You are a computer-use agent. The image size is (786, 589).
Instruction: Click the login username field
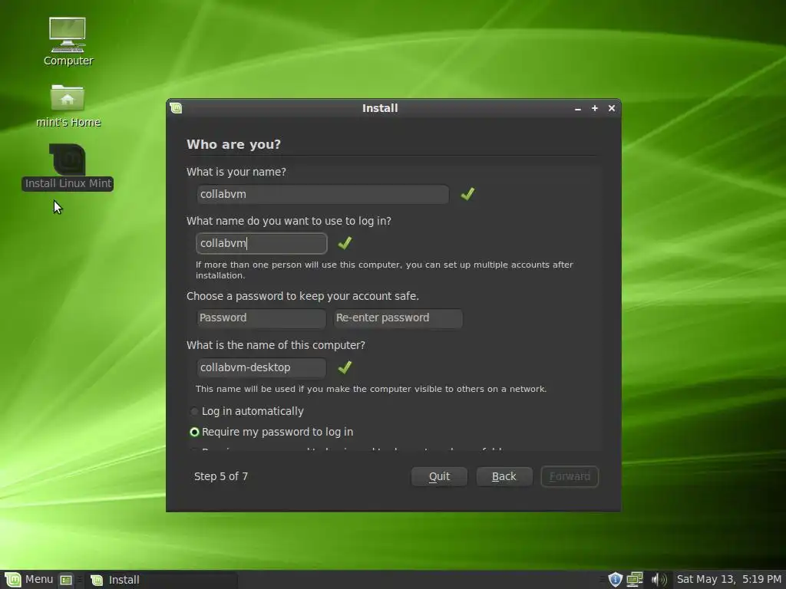(x=262, y=243)
